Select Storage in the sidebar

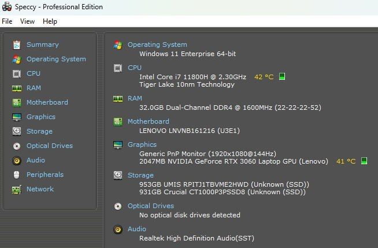[39, 131]
